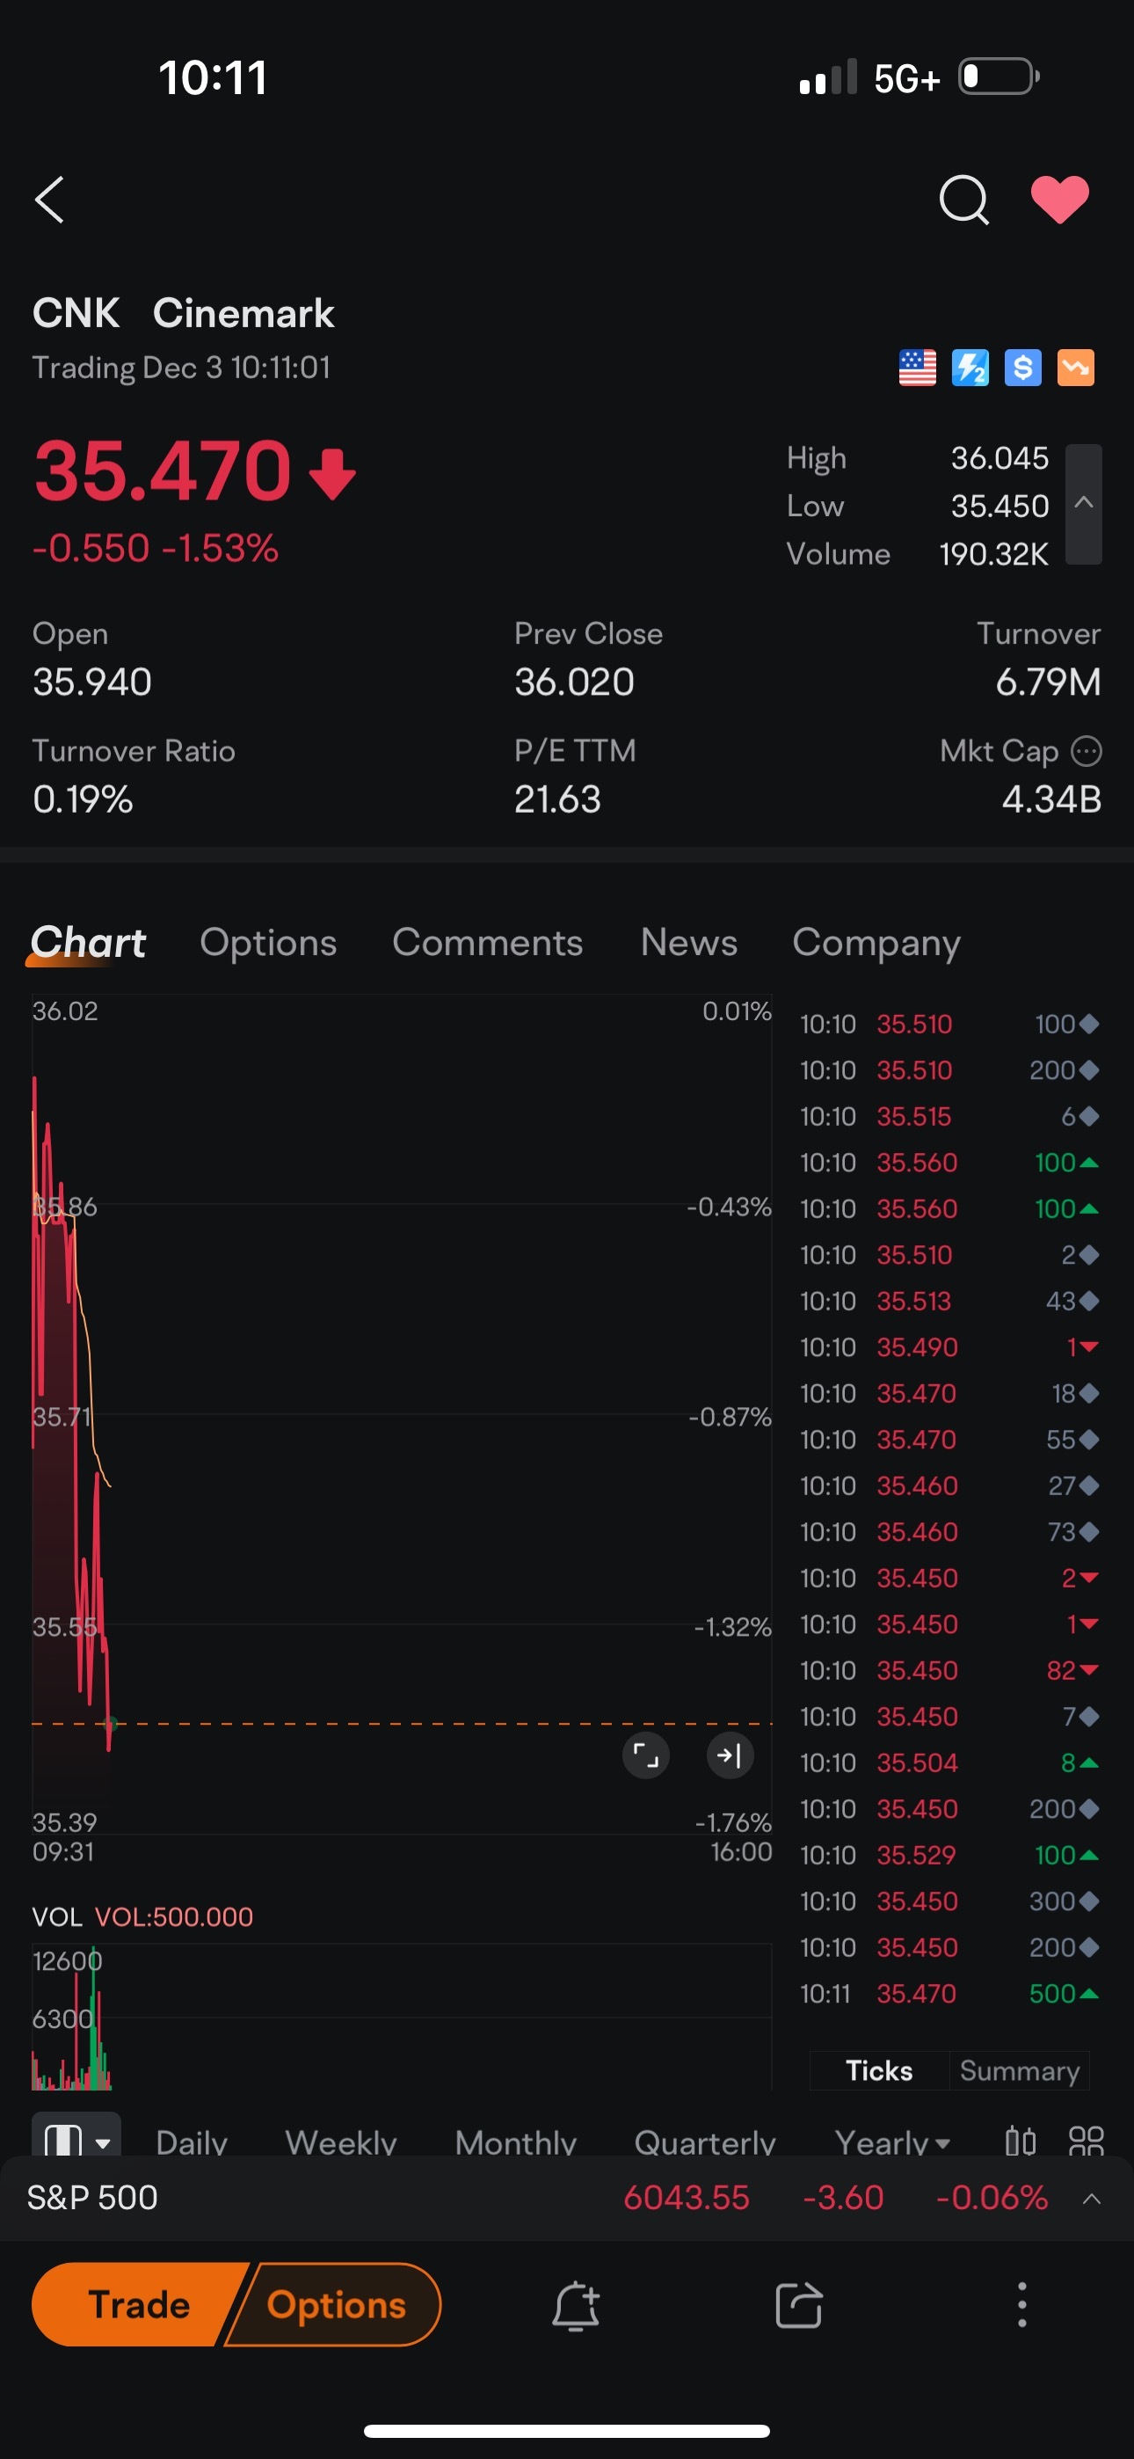Tap the blue lightning Level 2 icon
Screen dimensions: 1134x2459
pyautogui.click(x=970, y=368)
